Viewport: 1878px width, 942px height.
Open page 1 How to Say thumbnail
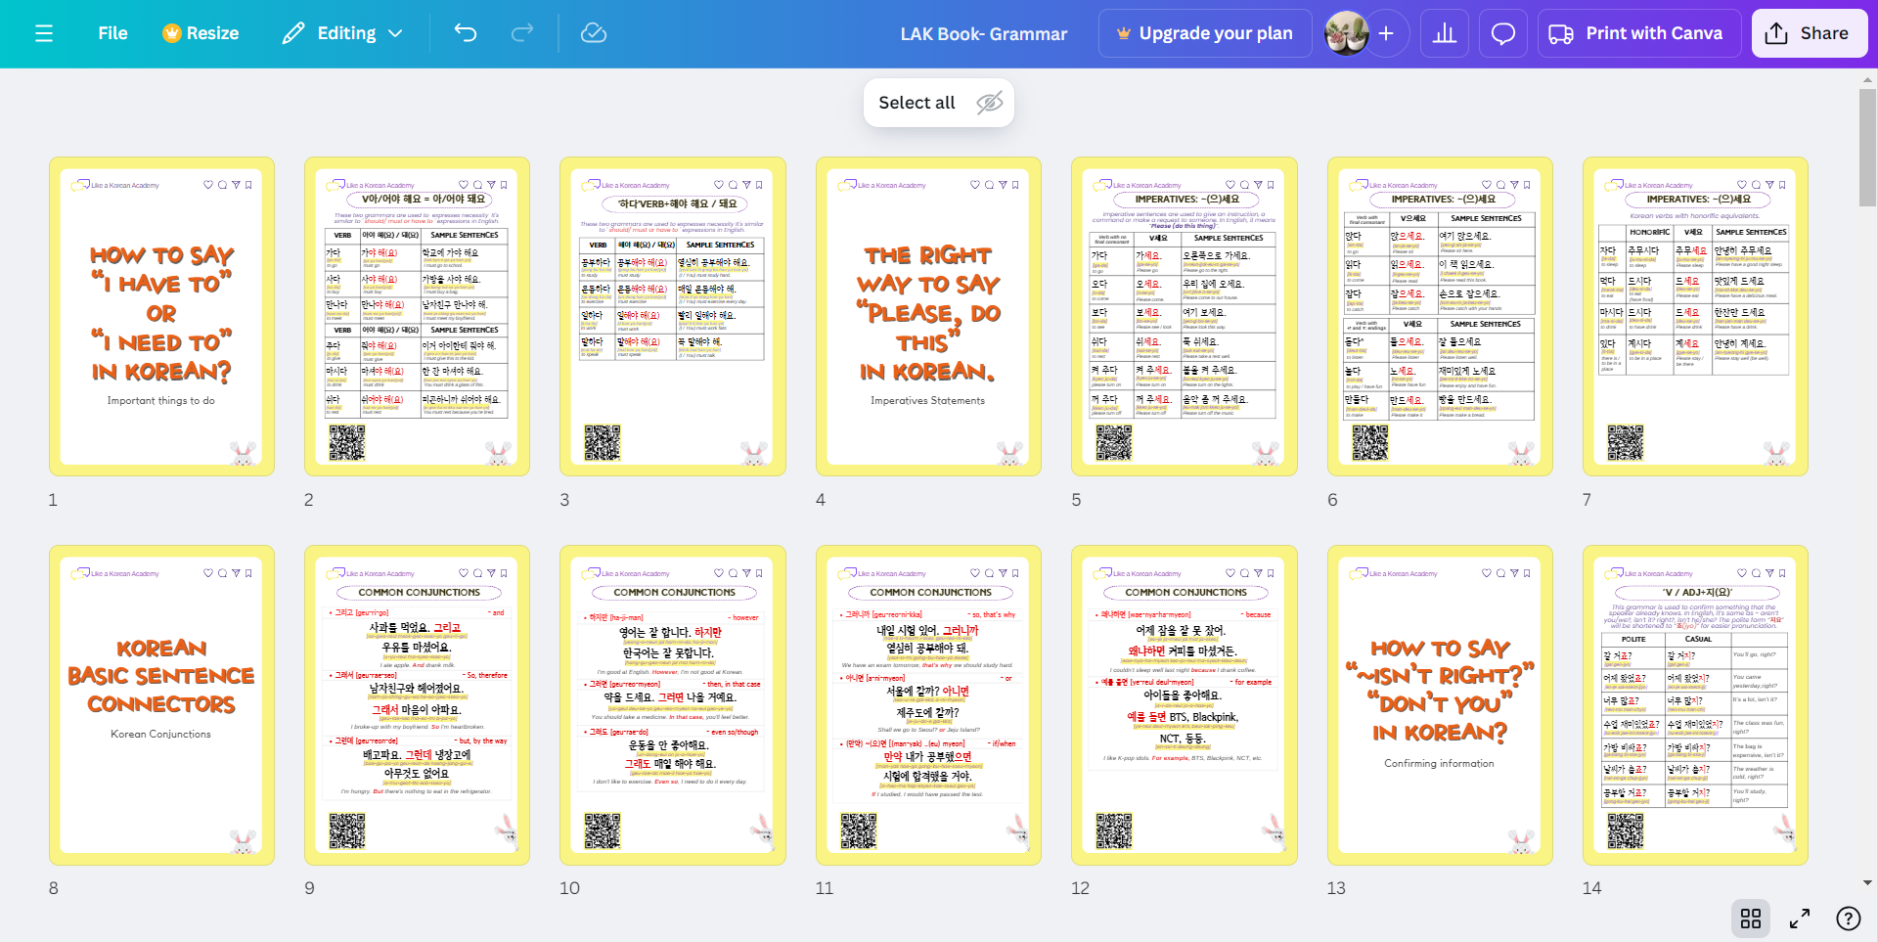click(162, 317)
